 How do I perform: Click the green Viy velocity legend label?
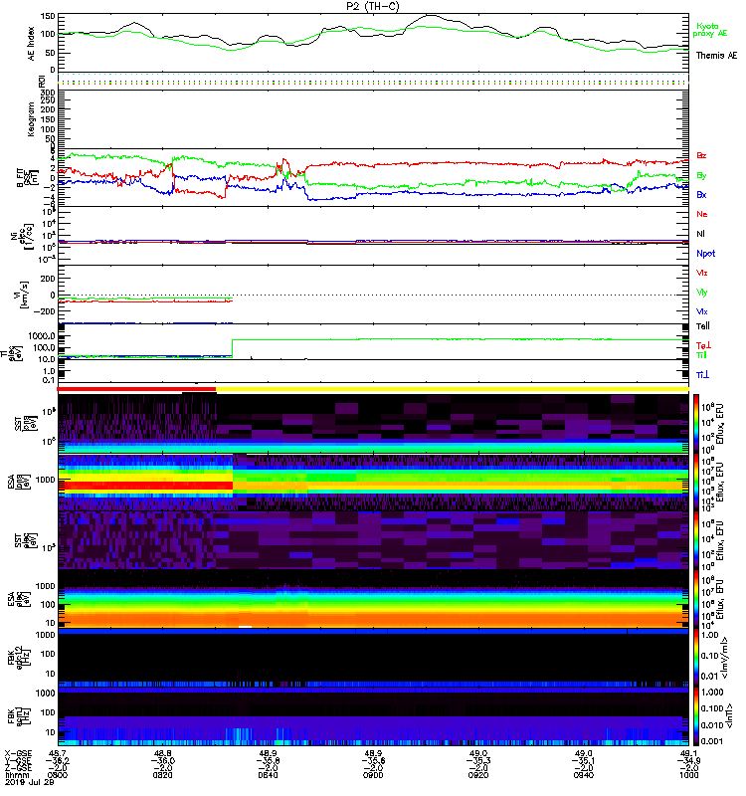(x=701, y=293)
